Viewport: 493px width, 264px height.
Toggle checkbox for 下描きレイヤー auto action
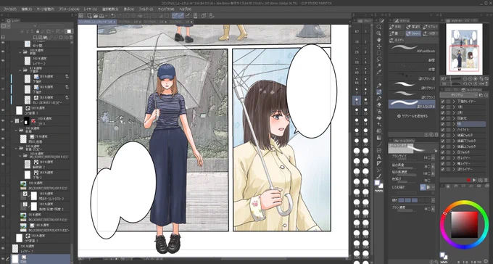[x=443, y=102]
